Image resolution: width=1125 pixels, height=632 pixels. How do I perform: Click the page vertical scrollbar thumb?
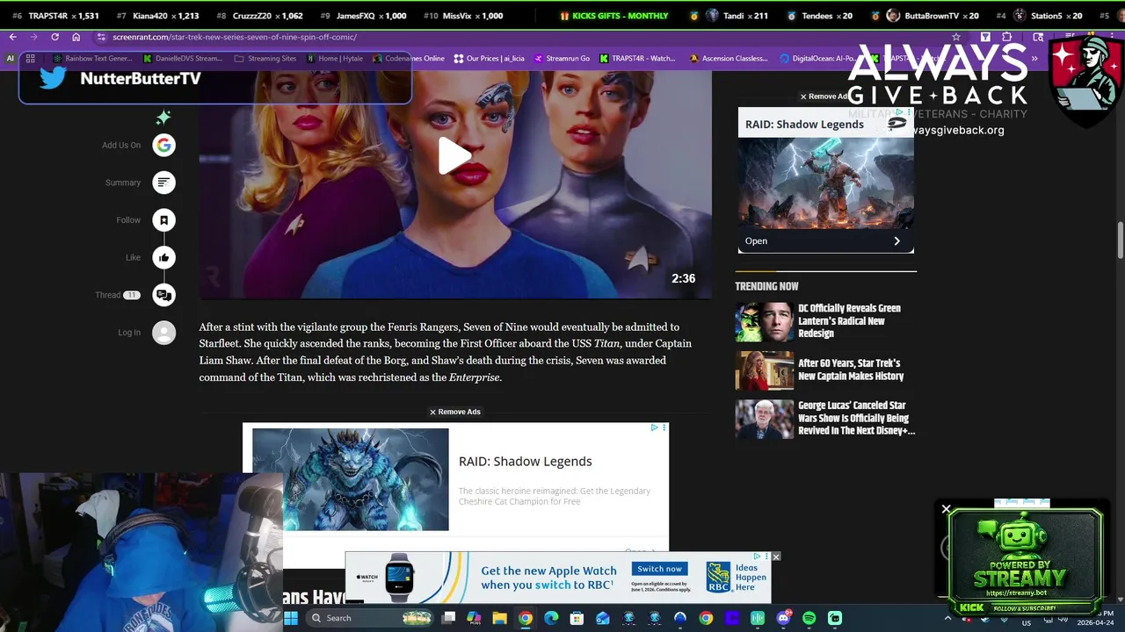1120,241
